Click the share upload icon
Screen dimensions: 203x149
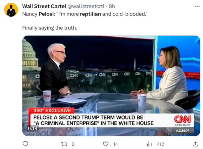[x=196, y=144]
